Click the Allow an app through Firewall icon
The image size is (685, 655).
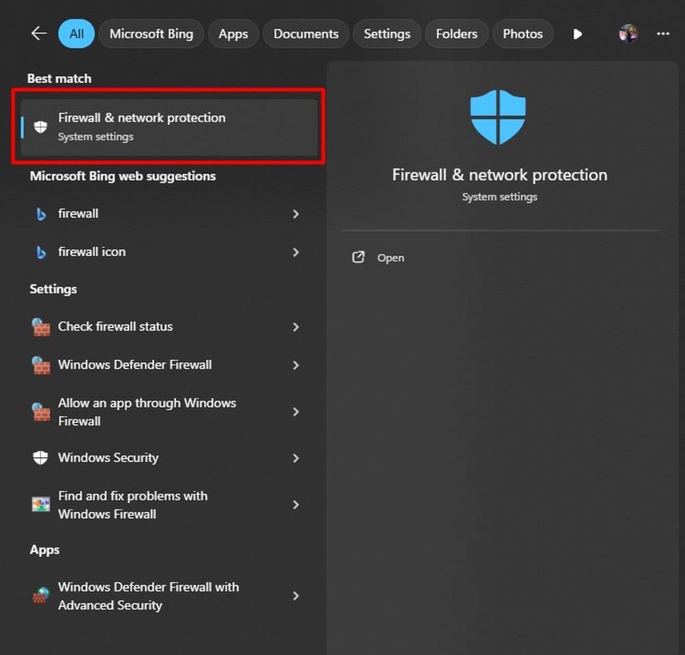tap(40, 411)
